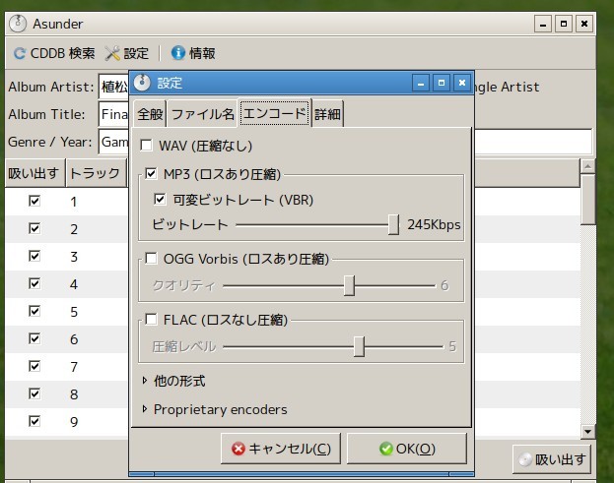This screenshot has width=614, height=483.
Task: Click the Genre / Year input field
Action: tap(113, 142)
